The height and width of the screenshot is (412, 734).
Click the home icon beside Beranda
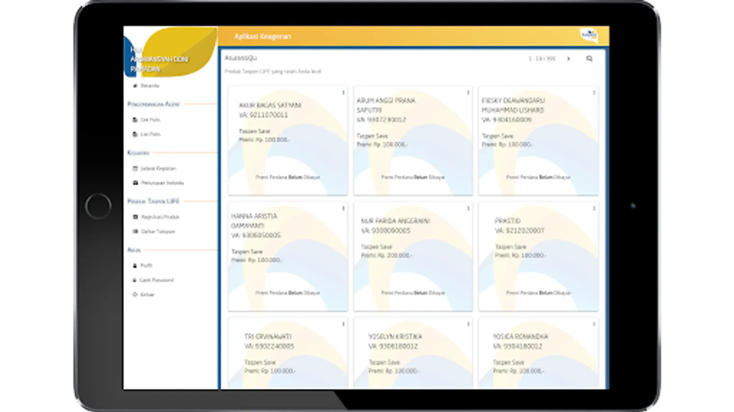point(135,86)
